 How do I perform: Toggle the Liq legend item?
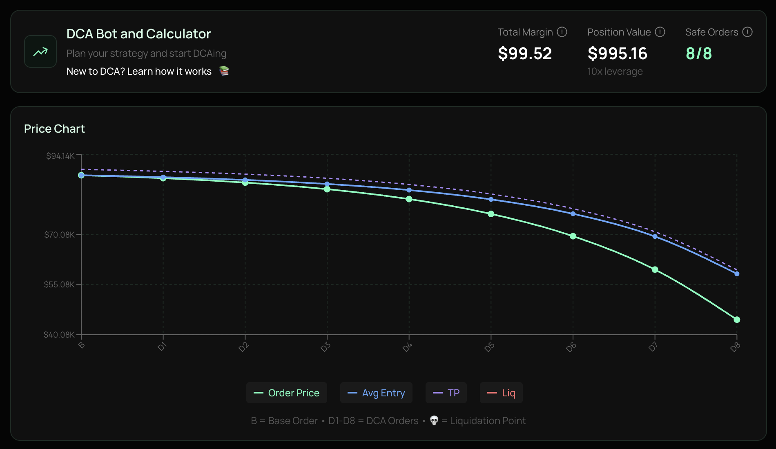(501, 393)
